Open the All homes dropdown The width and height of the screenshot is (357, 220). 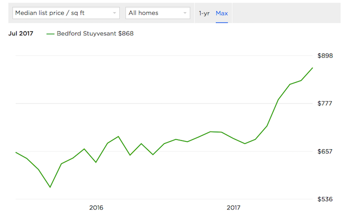[158, 13]
